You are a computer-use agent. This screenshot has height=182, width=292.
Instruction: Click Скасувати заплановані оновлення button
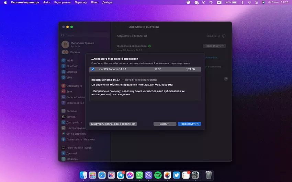[x=113, y=124]
